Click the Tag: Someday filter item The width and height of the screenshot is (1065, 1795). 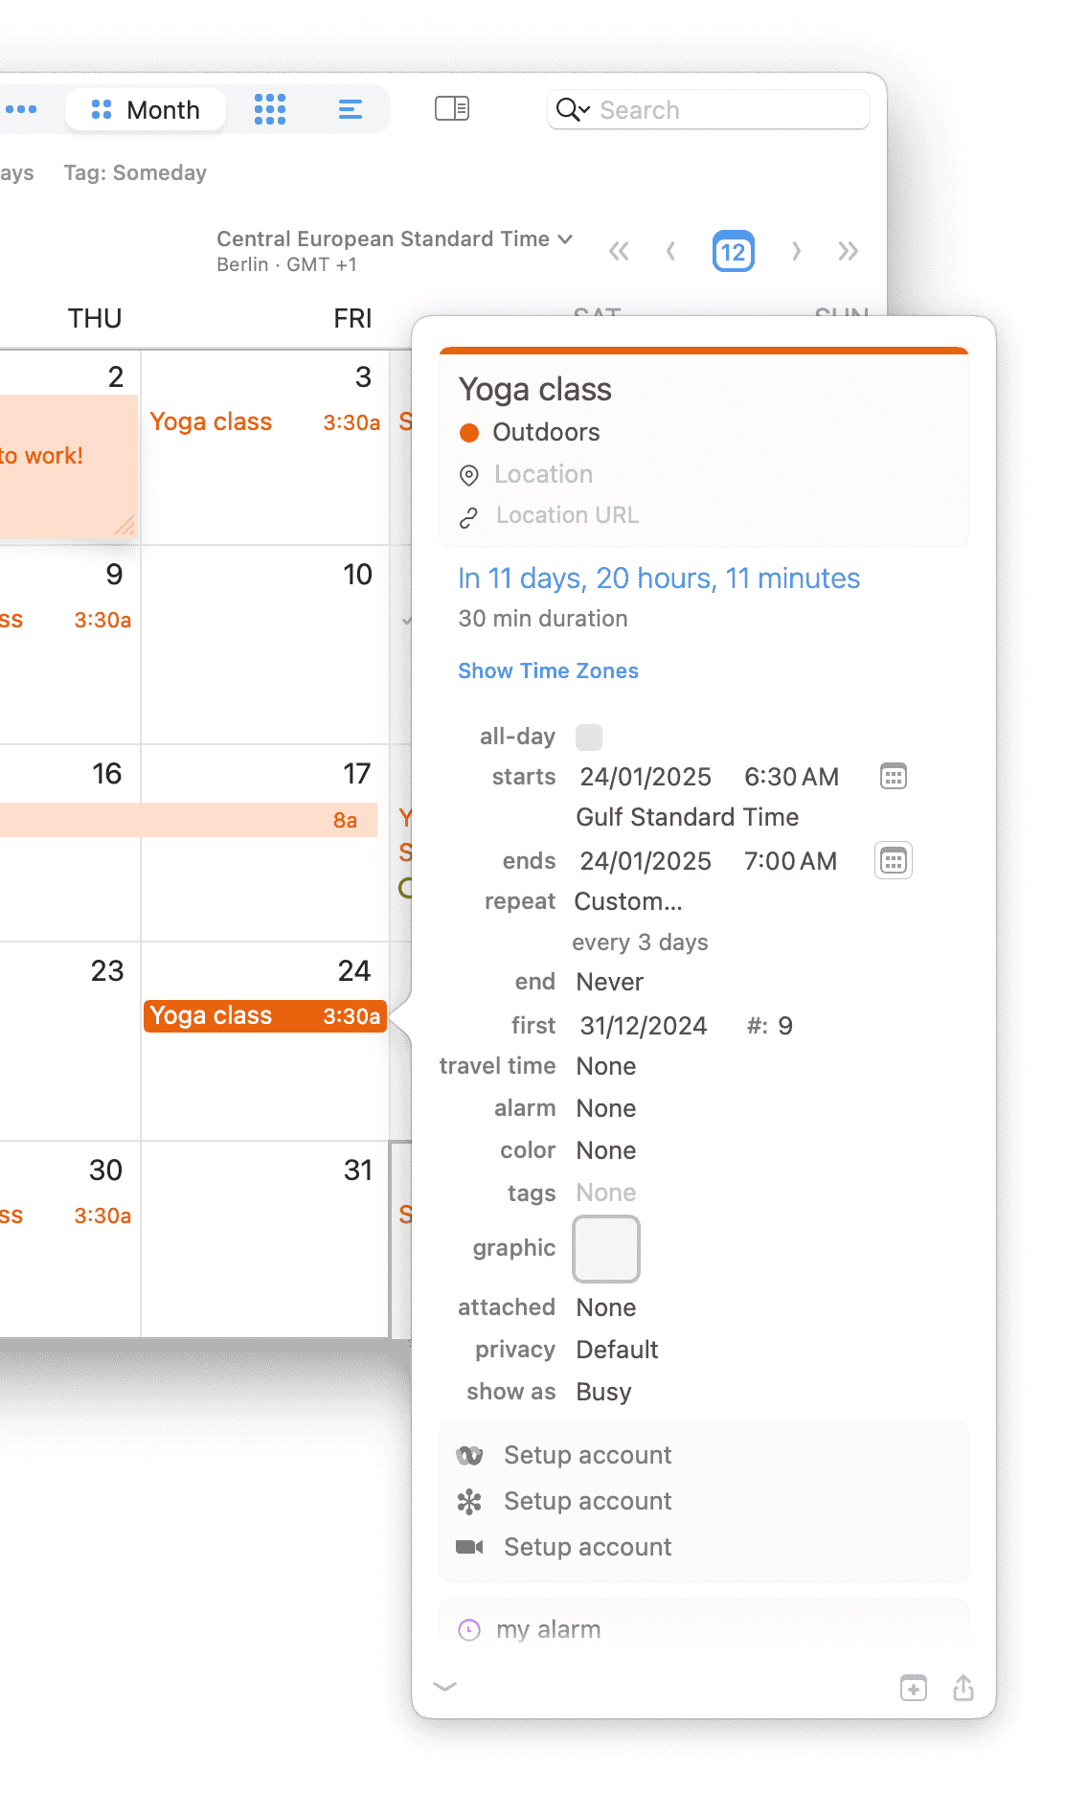[x=136, y=172]
